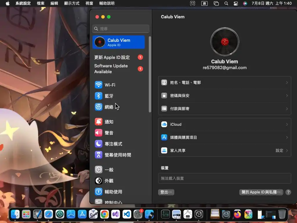Click the Stage Manager windows icon in menu bar
Screen dimensions: 297x223
[x=216, y=3]
